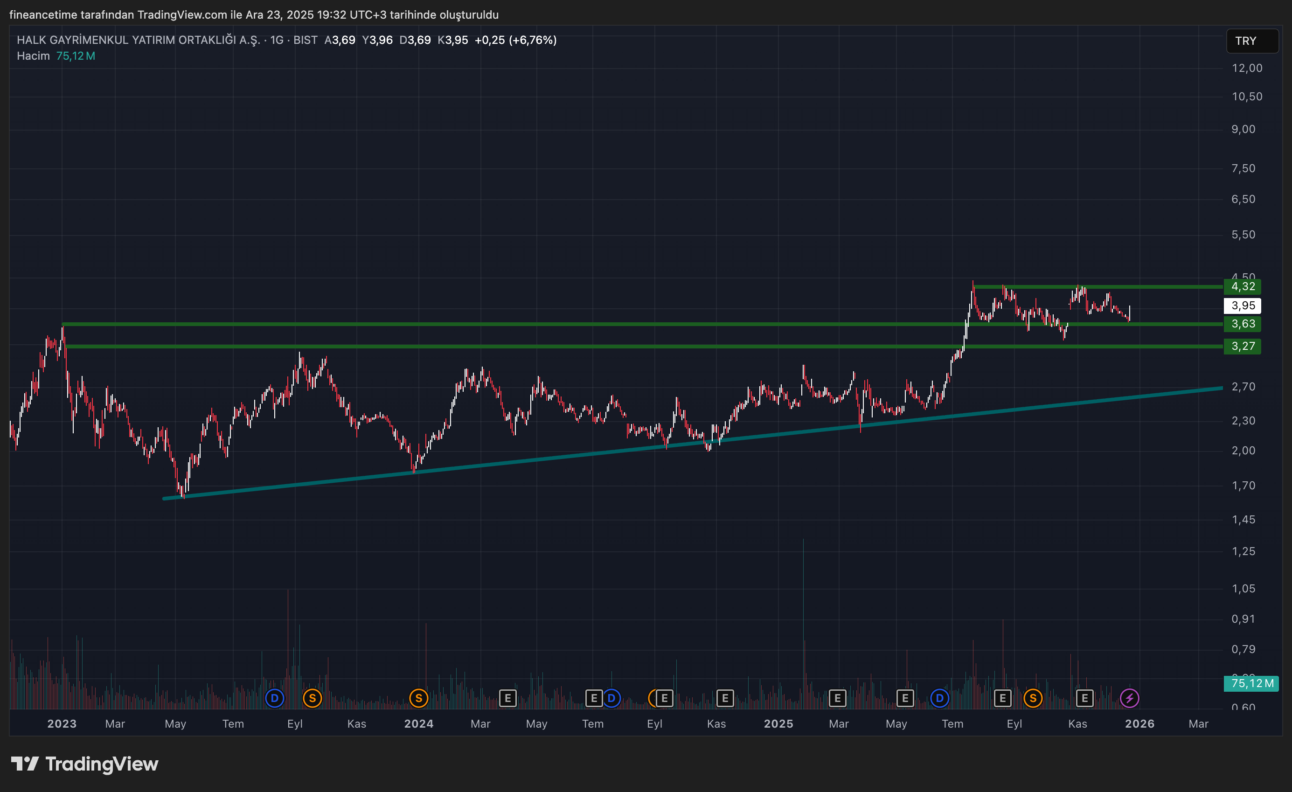Viewport: 1292px width, 792px height.
Task: Click the purple lightning event icon
Action: coord(1129,698)
